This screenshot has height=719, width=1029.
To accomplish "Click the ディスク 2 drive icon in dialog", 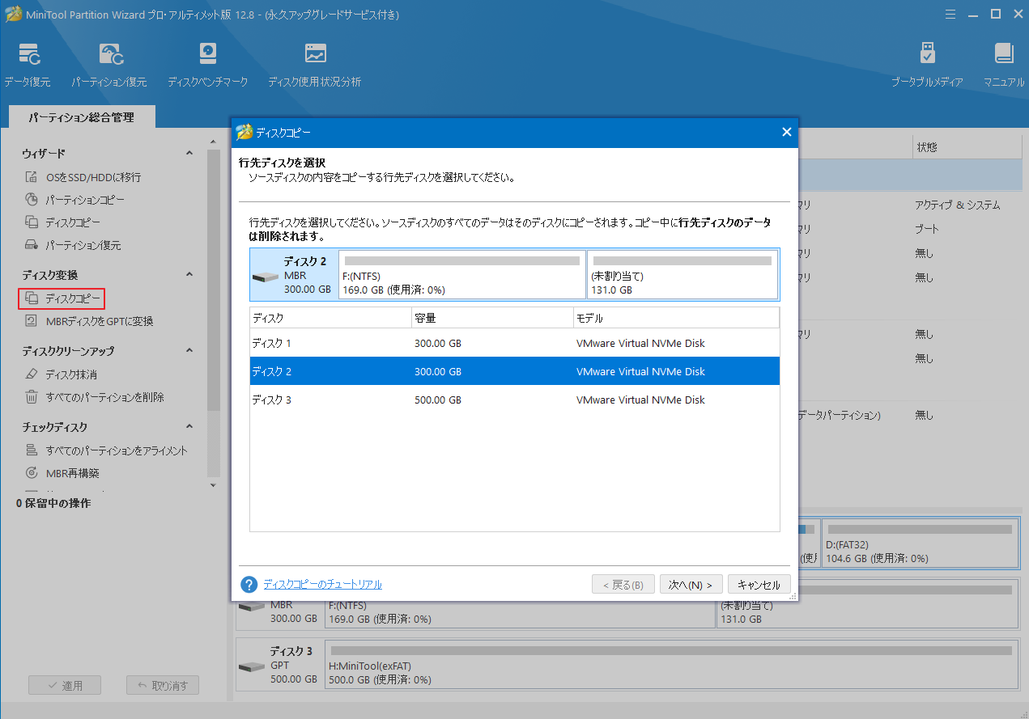I will pos(266,277).
